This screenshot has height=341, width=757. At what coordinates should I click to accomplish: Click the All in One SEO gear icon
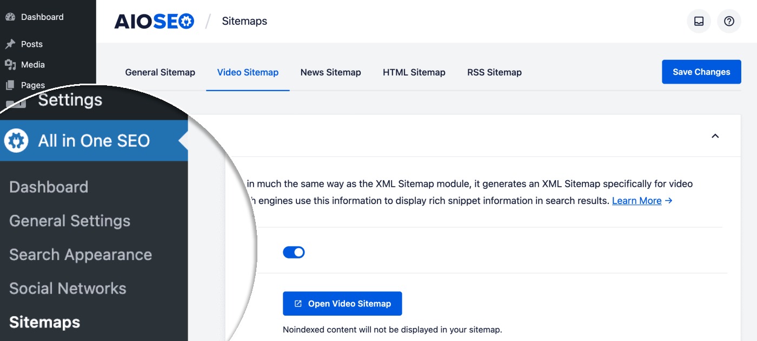click(16, 141)
